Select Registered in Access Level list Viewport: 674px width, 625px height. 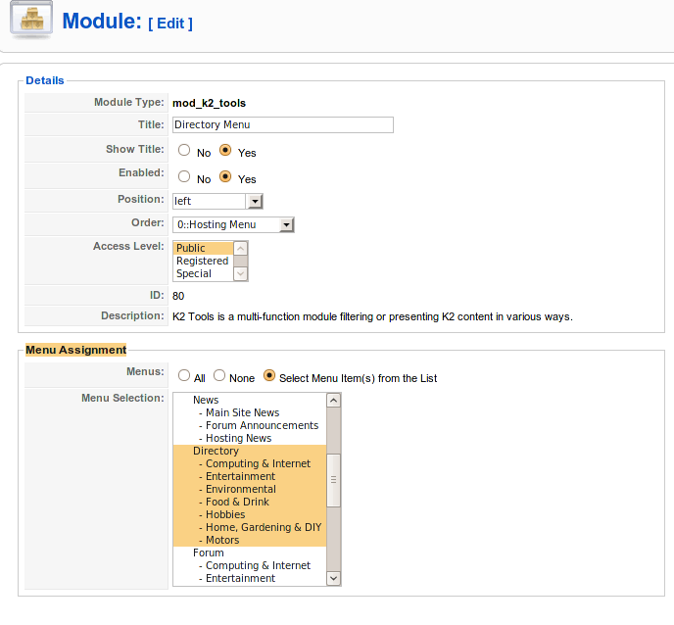204,261
